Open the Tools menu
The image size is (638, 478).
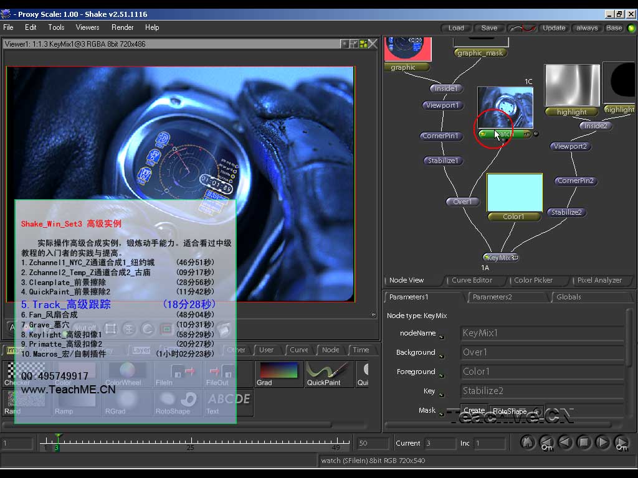[x=56, y=27]
